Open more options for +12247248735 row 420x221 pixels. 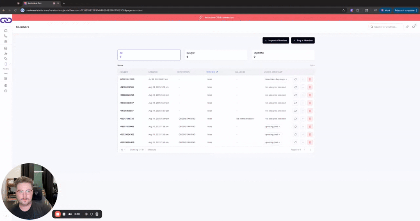(303, 119)
